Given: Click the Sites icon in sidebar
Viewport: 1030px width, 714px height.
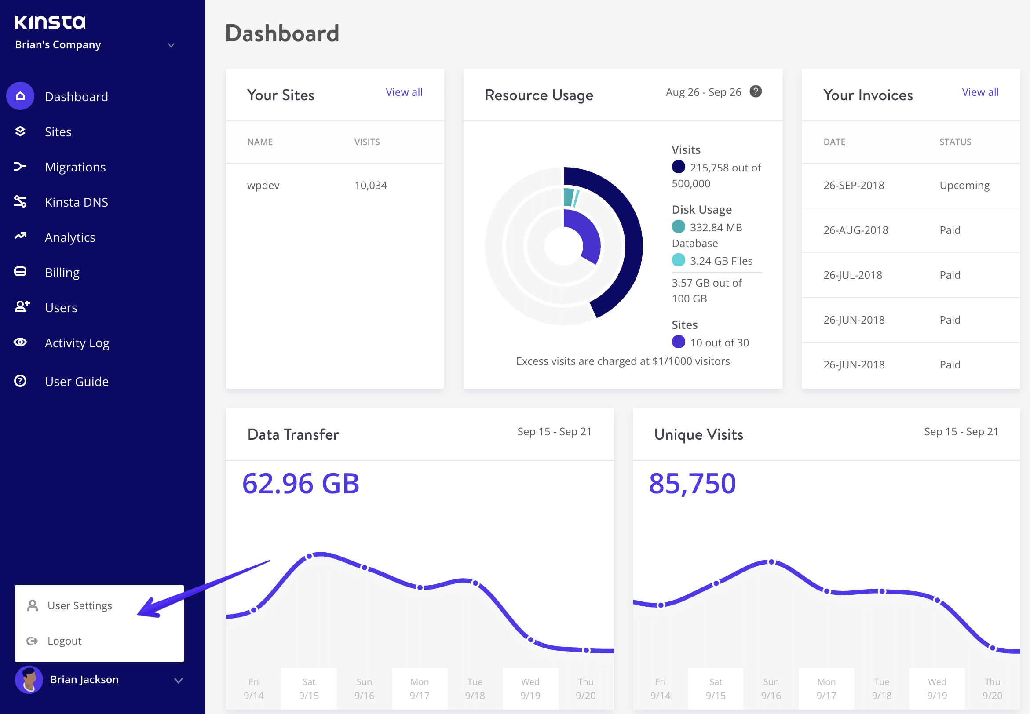Looking at the screenshot, I should 21,131.
